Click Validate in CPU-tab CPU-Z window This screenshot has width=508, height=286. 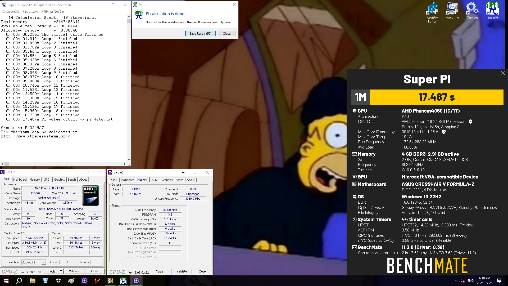[74, 271]
